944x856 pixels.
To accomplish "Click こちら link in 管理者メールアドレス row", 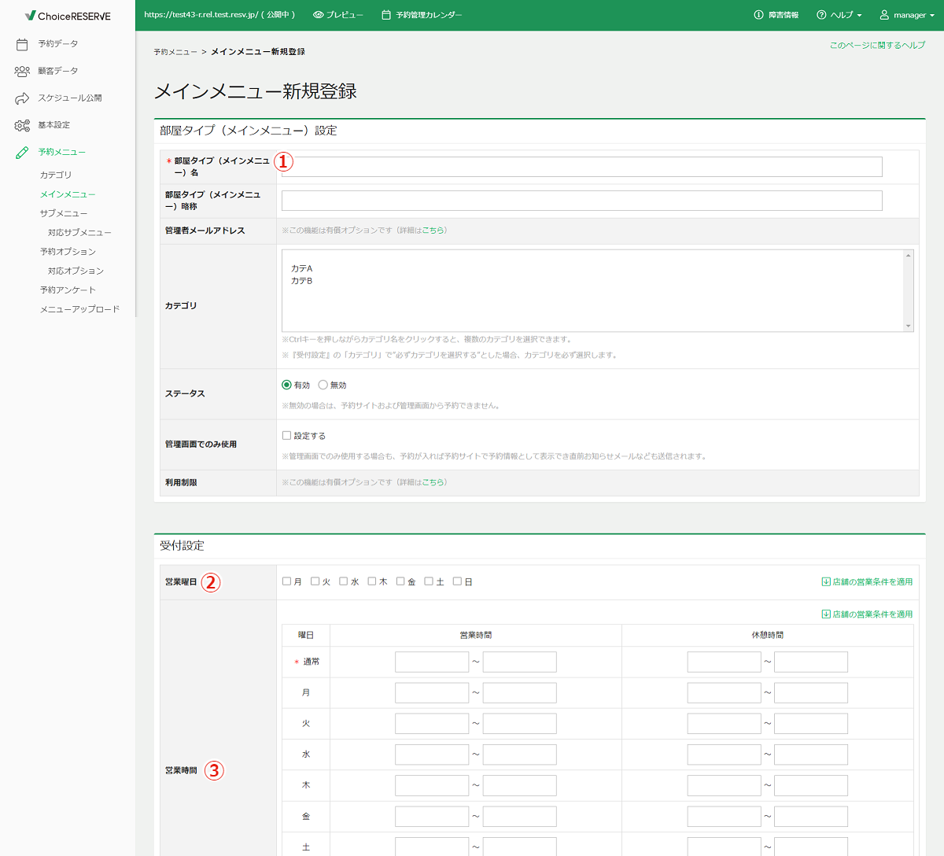I will point(432,231).
